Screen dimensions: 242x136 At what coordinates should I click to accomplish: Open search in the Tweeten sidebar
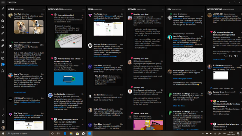3,15
